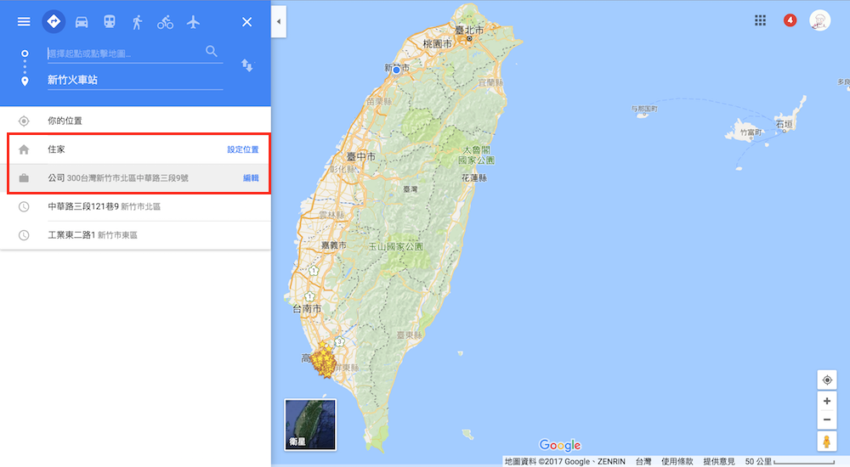Zoom in on the map
Image resolution: width=850 pixels, height=467 pixels.
coord(827,401)
